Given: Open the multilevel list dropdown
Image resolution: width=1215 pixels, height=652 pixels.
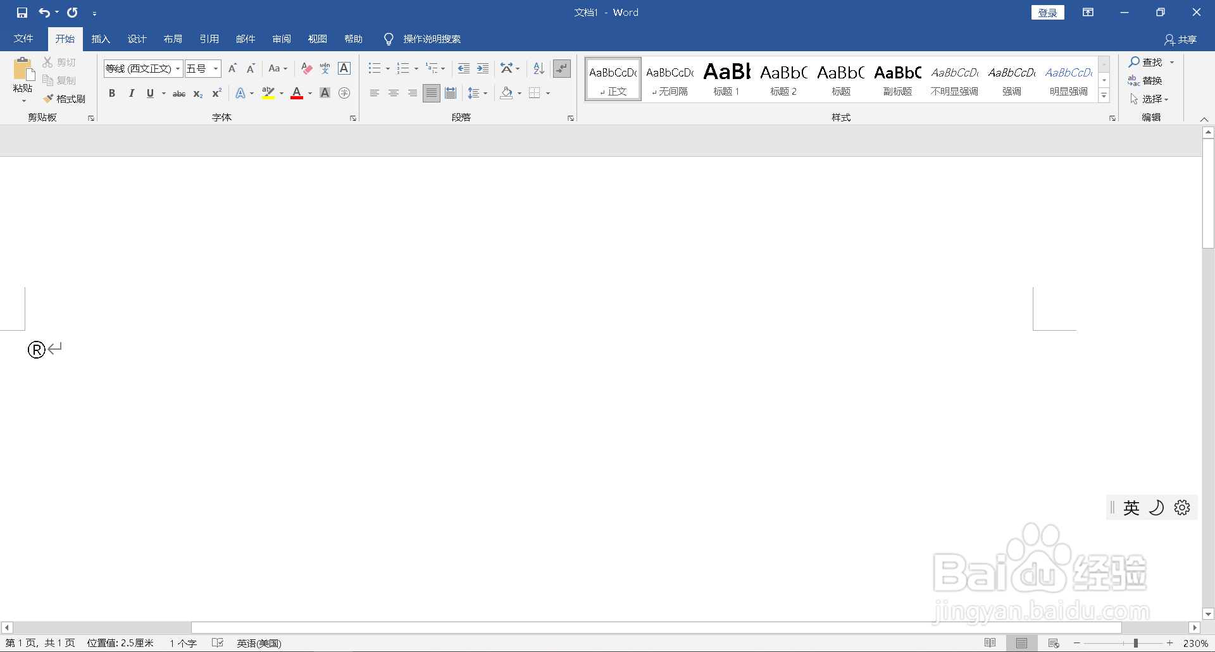Looking at the screenshot, I should coord(443,68).
